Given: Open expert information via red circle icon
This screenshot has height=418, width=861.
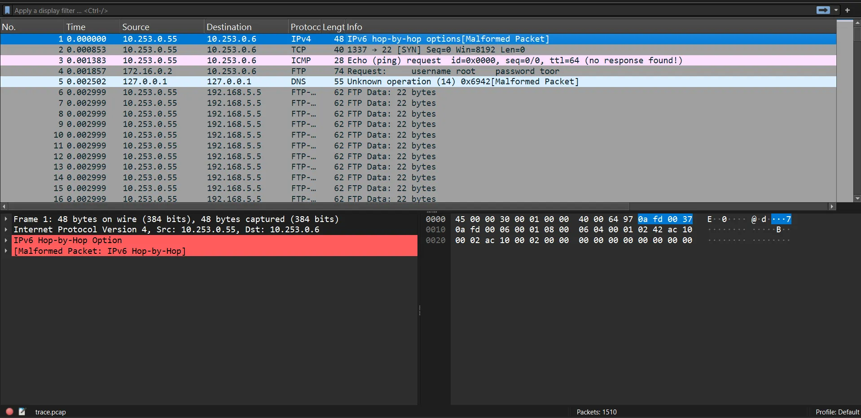Looking at the screenshot, I should (x=9, y=411).
